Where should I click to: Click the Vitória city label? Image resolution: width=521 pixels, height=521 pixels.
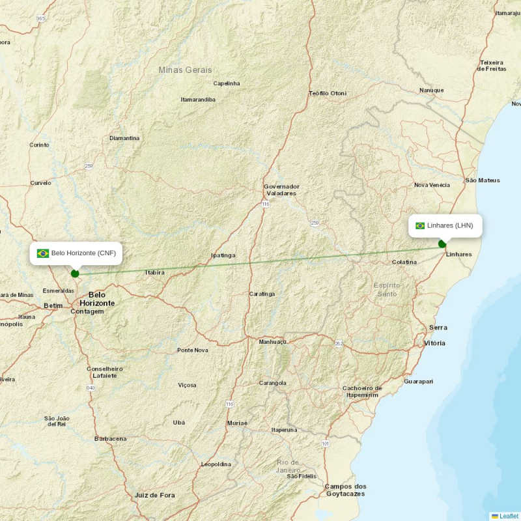pyautogui.click(x=434, y=343)
